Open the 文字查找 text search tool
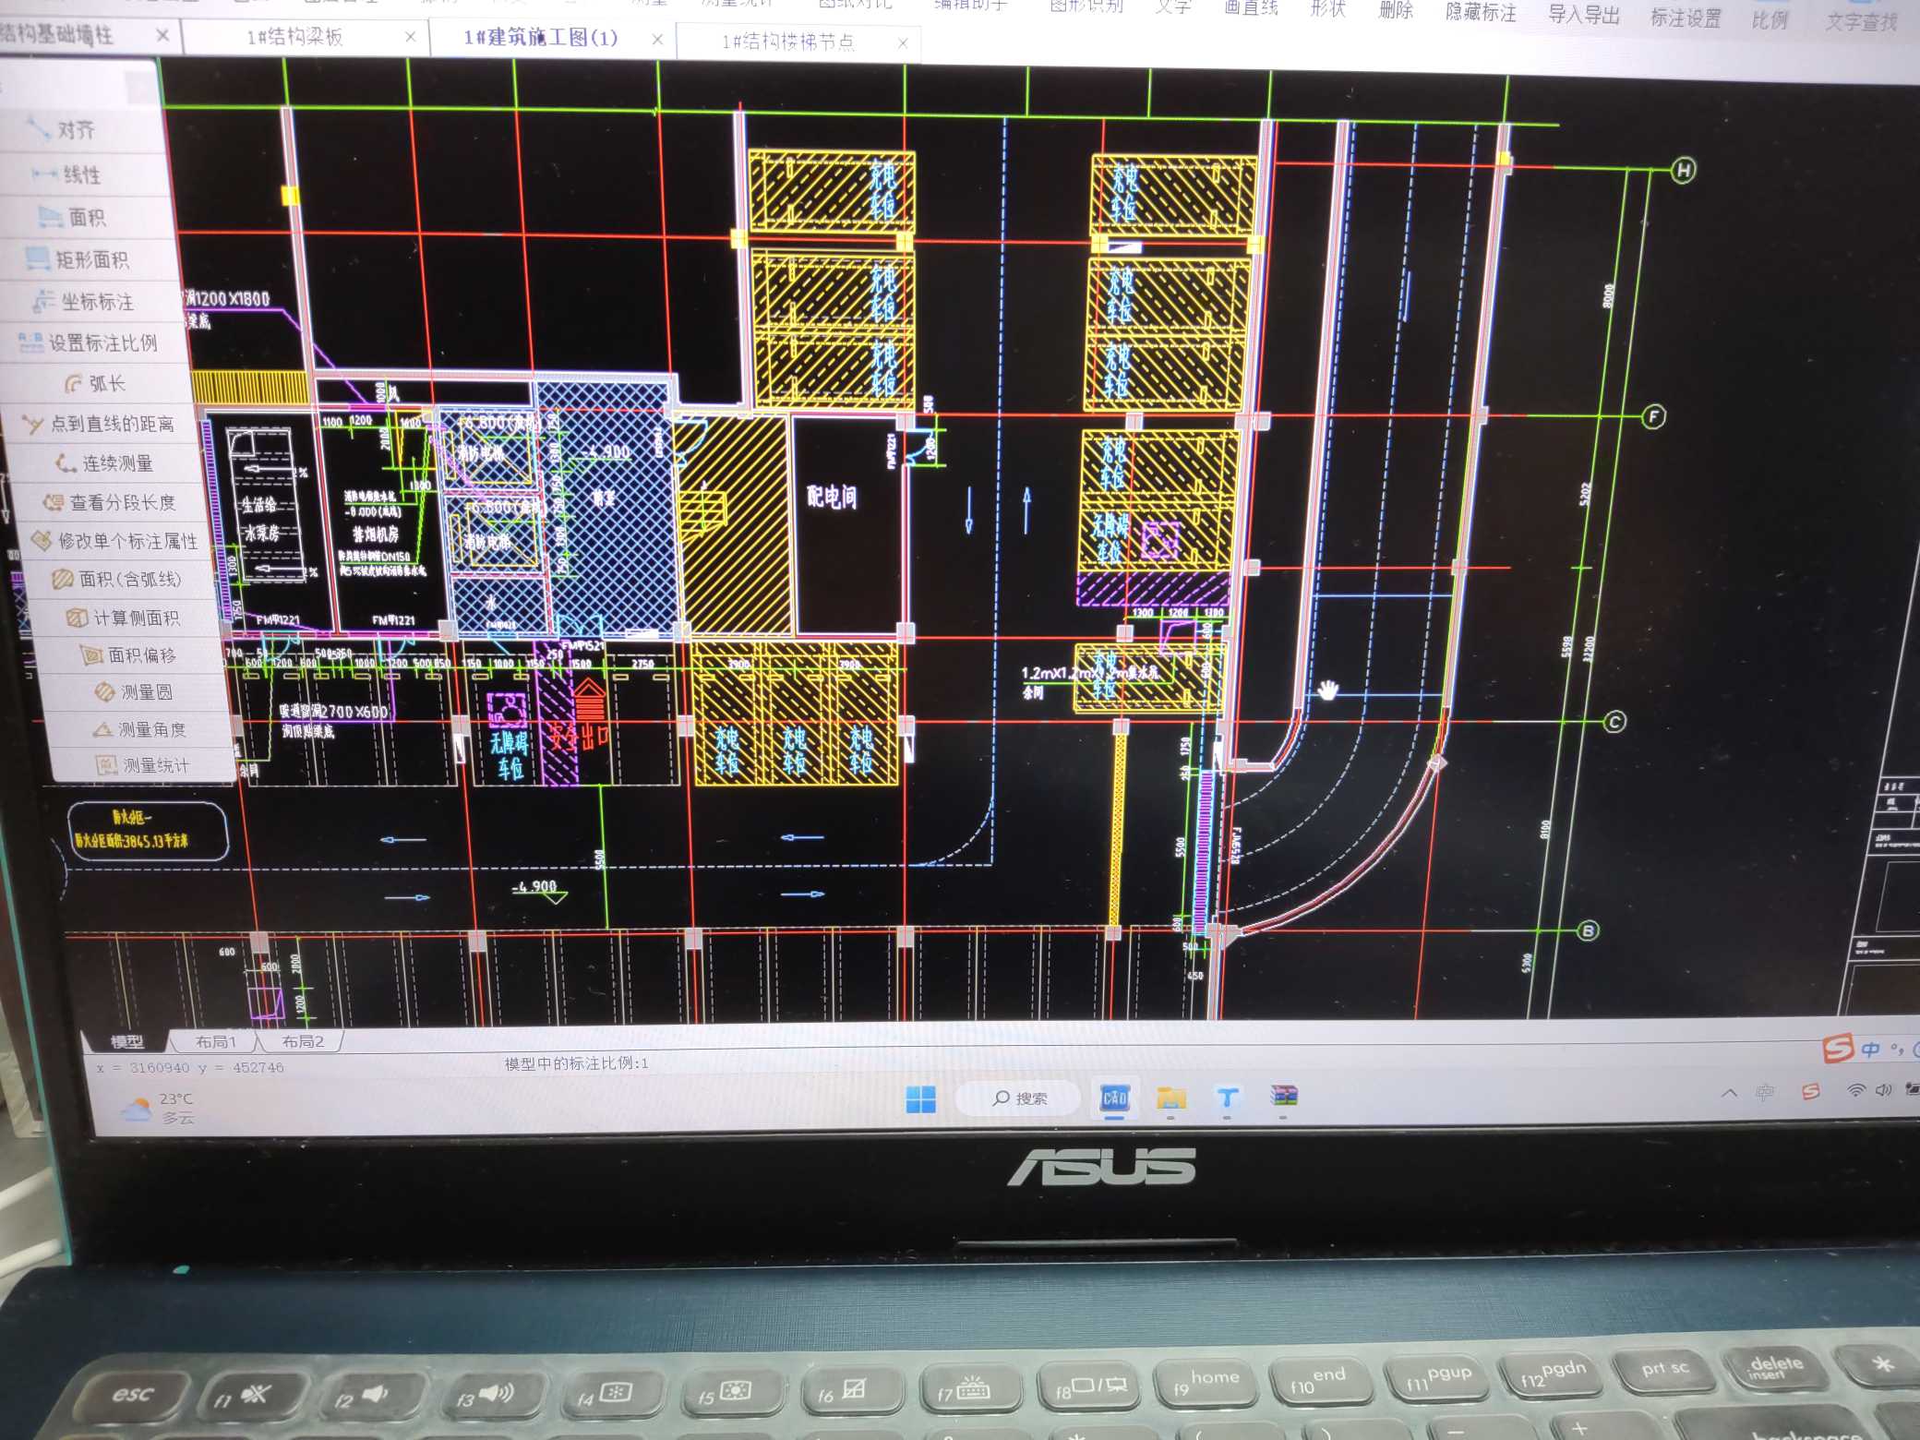Screen dimensions: 1920x1440 tap(1861, 21)
